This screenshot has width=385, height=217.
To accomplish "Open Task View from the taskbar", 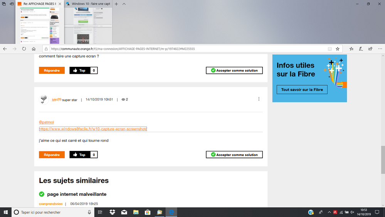I will tap(100, 212).
